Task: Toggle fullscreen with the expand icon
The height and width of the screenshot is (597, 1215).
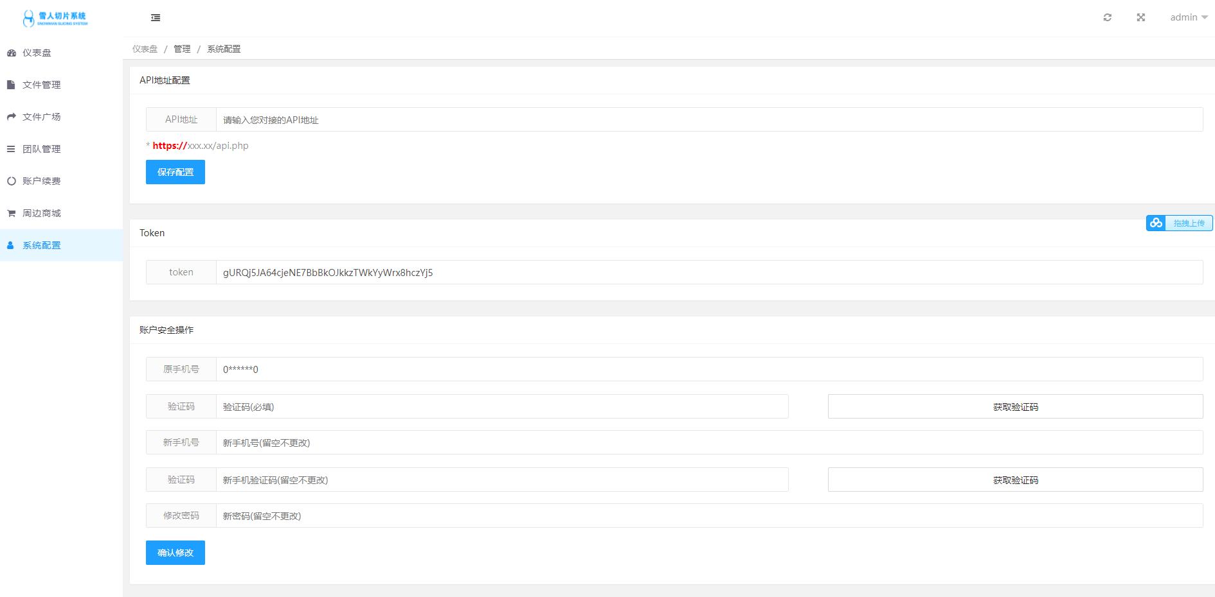Action: click(x=1140, y=17)
